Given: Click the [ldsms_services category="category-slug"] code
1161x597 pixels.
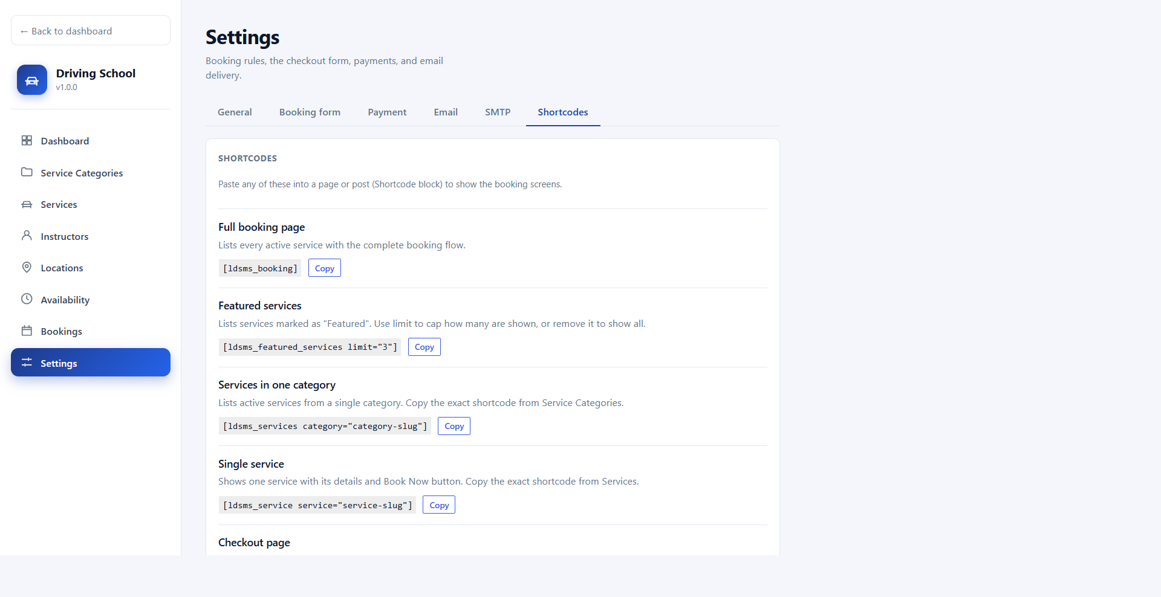Looking at the screenshot, I should [x=325, y=426].
